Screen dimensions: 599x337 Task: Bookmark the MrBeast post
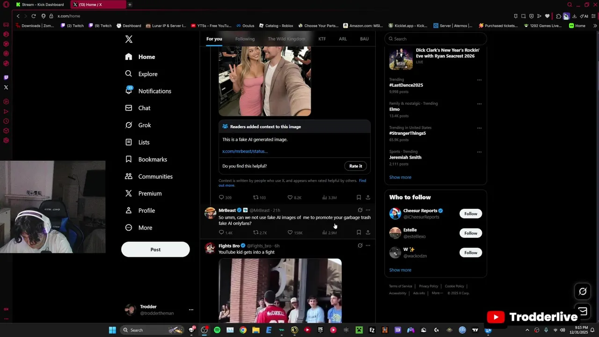[x=358, y=233]
